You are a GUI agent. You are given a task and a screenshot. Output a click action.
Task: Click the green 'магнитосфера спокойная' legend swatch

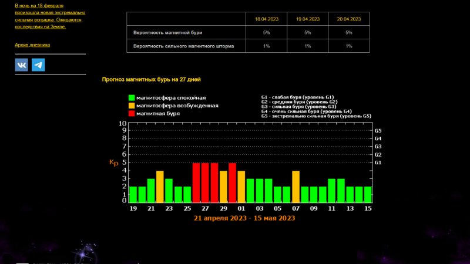click(132, 97)
